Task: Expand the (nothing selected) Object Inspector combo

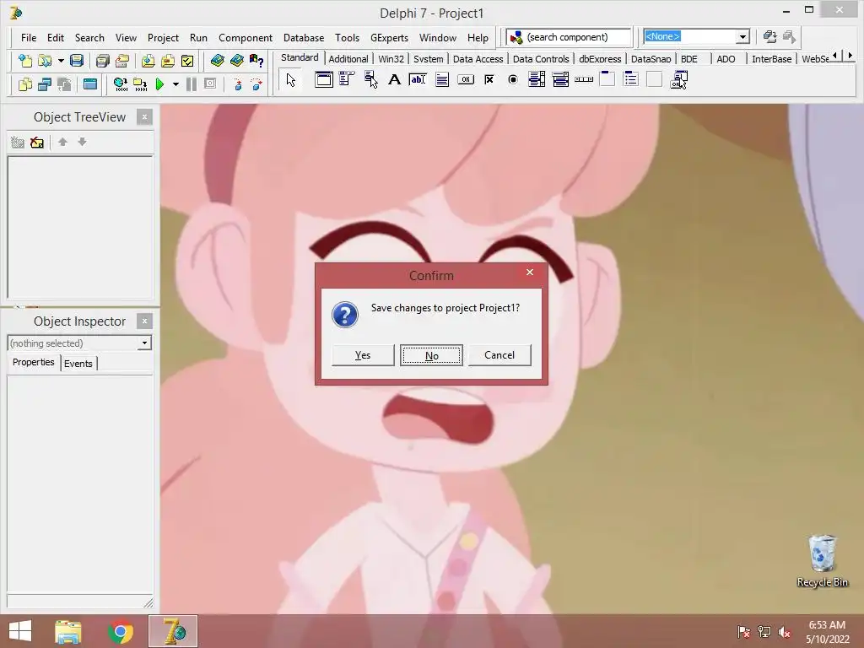Action: point(144,343)
